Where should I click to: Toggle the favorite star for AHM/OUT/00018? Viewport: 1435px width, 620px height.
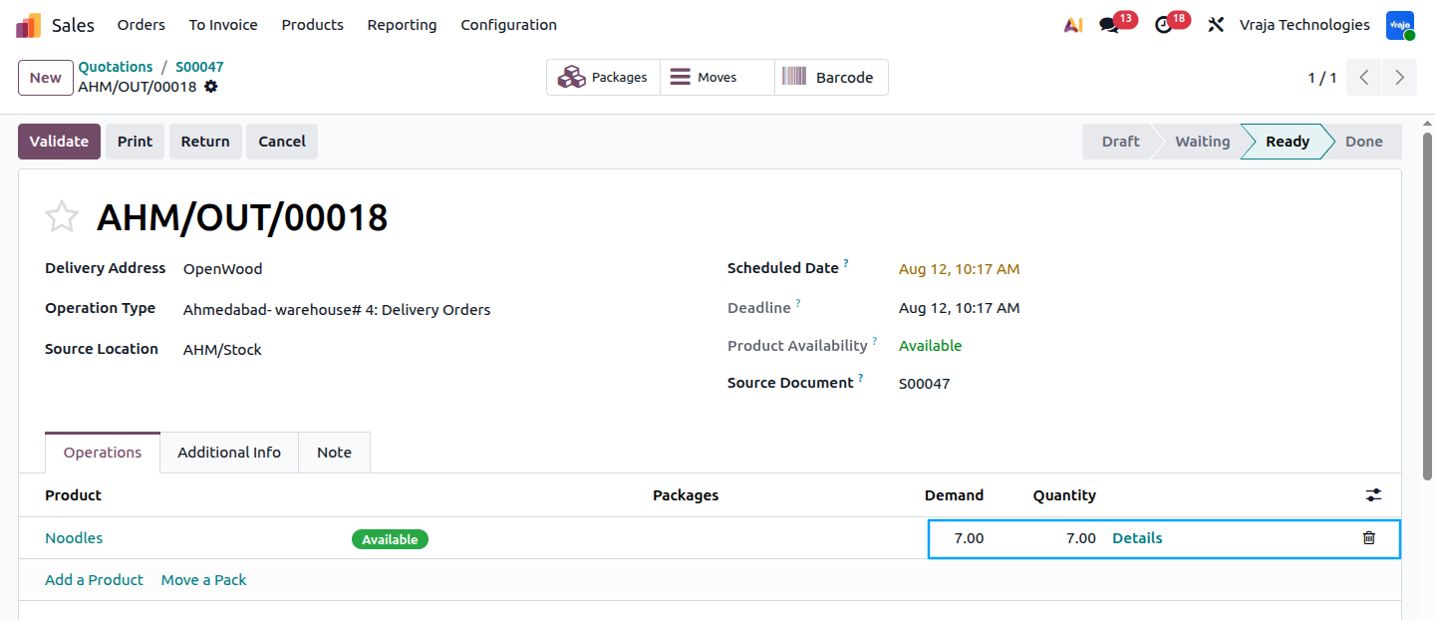tap(62, 216)
